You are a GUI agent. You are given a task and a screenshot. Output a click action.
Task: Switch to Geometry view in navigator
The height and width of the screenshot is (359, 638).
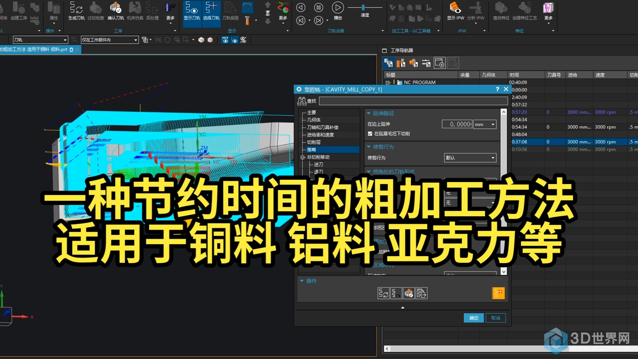(x=413, y=63)
